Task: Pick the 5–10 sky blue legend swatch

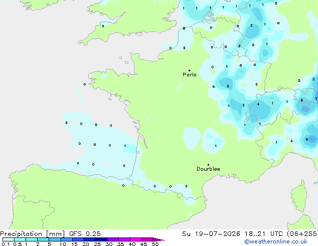Action: pos(55,239)
